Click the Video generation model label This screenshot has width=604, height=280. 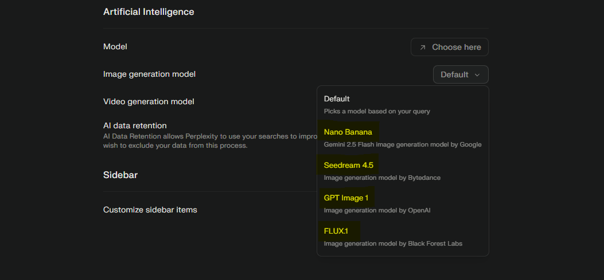click(x=149, y=101)
